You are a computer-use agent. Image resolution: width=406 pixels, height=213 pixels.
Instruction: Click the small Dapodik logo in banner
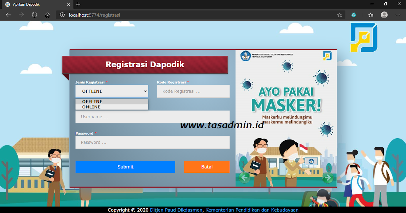click(x=327, y=56)
